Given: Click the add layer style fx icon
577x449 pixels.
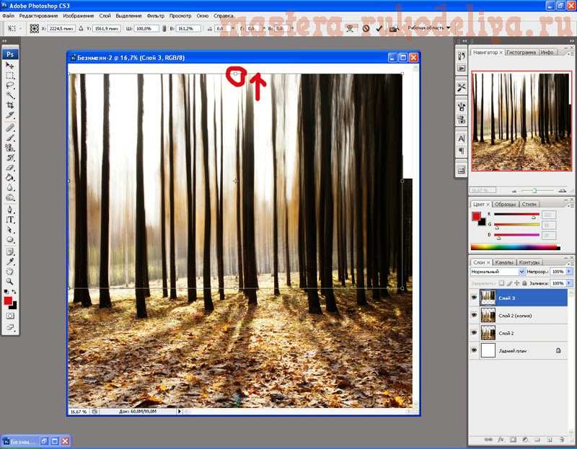Looking at the screenshot, I should (501, 440).
